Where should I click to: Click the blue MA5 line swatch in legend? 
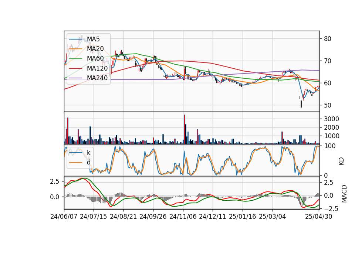(76, 39)
